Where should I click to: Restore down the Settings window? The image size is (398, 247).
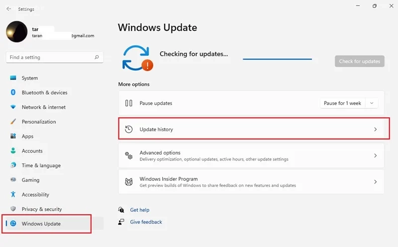pos(375,6)
